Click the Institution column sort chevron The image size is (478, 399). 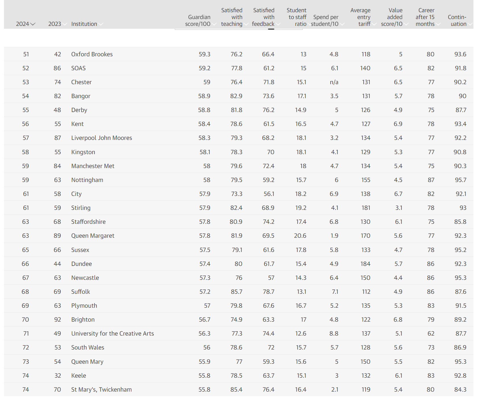click(x=100, y=24)
